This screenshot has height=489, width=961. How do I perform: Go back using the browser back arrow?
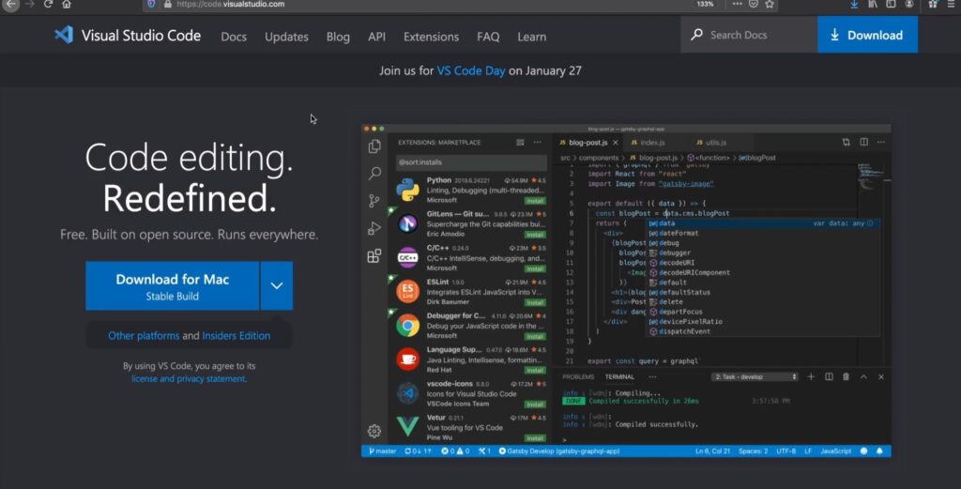[11, 5]
